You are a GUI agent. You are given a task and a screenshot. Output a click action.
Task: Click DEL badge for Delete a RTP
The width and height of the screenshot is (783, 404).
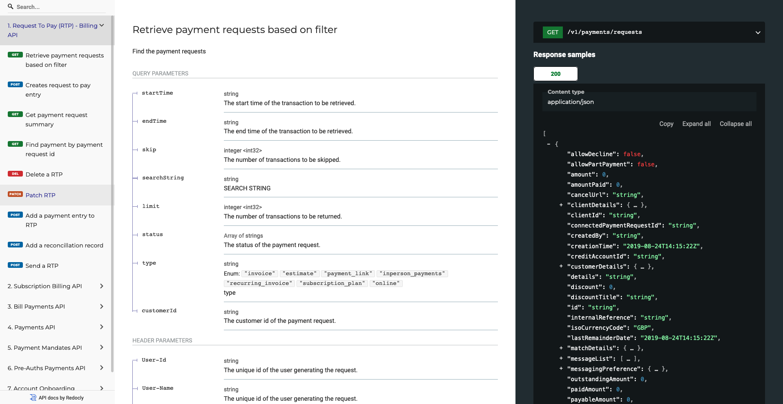[x=15, y=174]
